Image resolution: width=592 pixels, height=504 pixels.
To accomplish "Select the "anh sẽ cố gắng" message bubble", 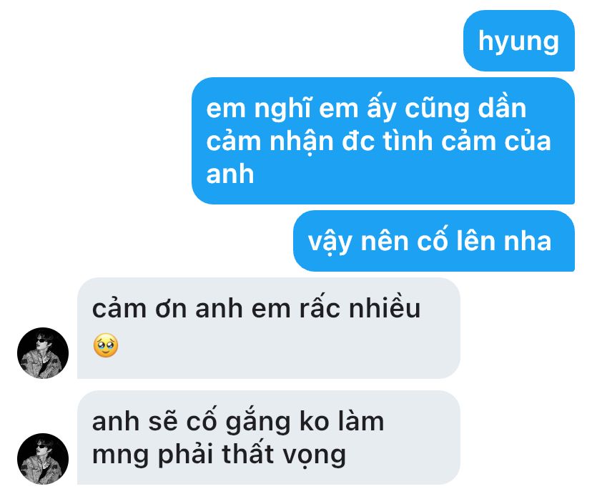I will 268,438.
